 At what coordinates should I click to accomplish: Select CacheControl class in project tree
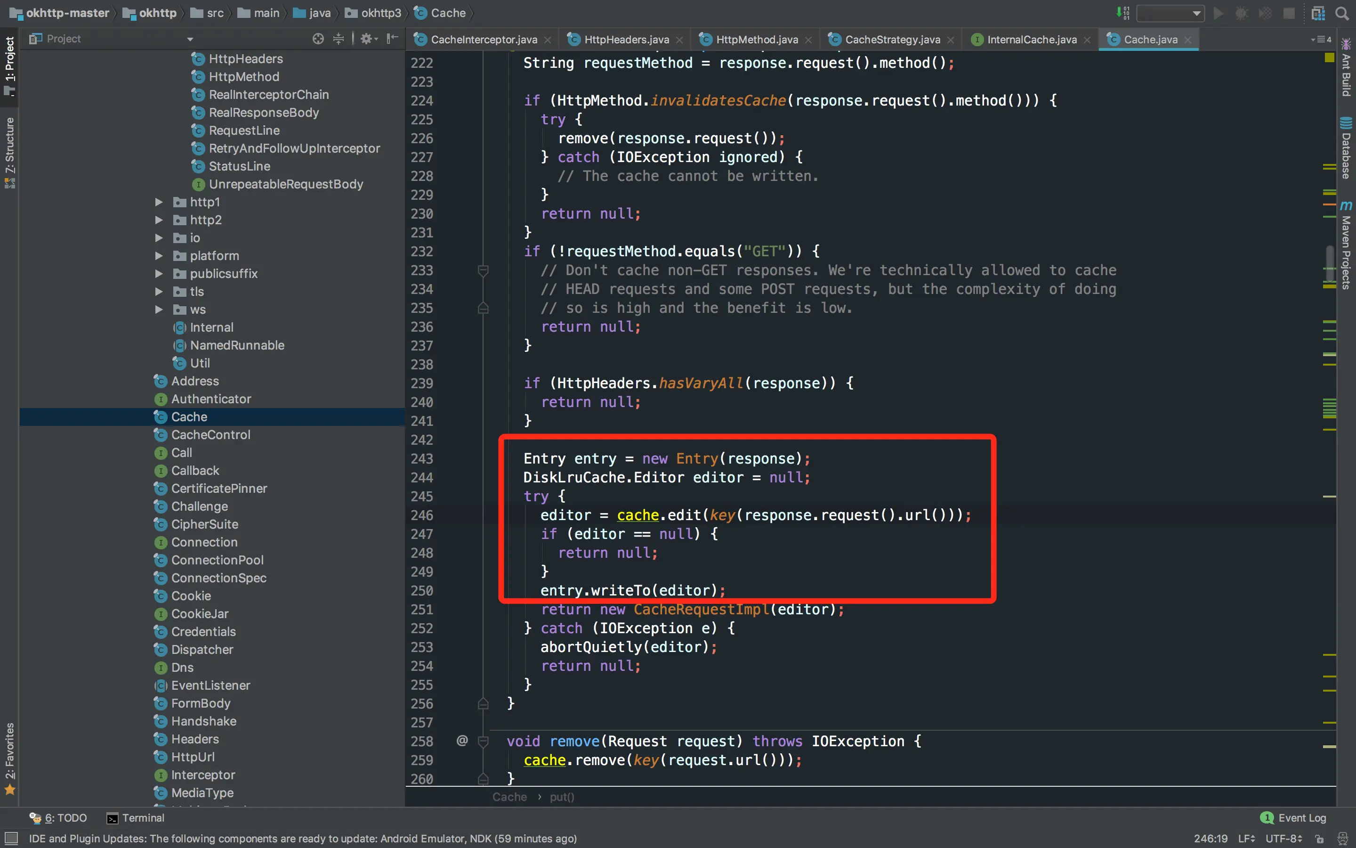coord(210,435)
